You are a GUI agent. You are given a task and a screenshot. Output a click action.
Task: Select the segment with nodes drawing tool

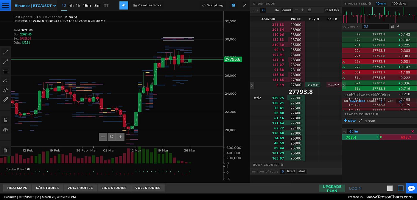pos(5,81)
